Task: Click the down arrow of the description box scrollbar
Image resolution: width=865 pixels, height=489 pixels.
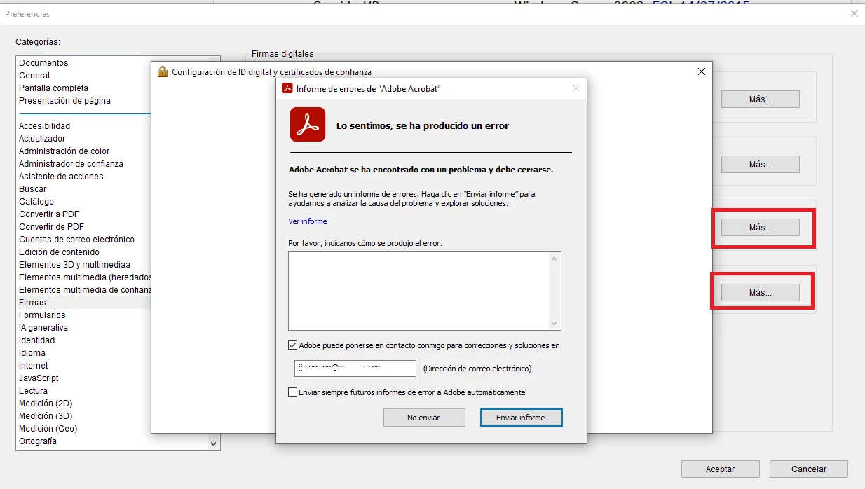Action: (555, 323)
